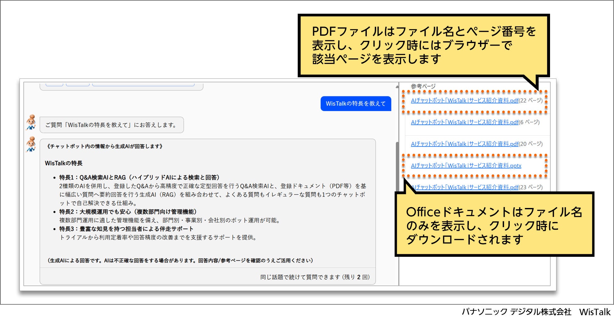Click the '特長3：豊富な知見を持つ担当者による伴走サポート' bullet title
This screenshot has height=319, width=614.
pos(126,229)
